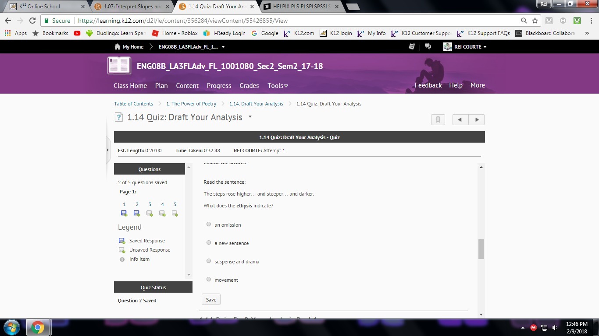Expand the Tools dropdown menu
The width and height of the screenshot is (599, 336).
[x=278, y=86]
